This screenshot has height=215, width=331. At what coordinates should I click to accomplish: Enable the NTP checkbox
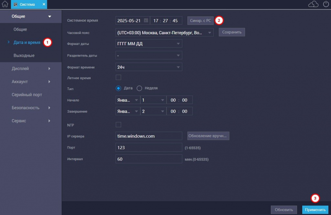click(x=118, y=125)
